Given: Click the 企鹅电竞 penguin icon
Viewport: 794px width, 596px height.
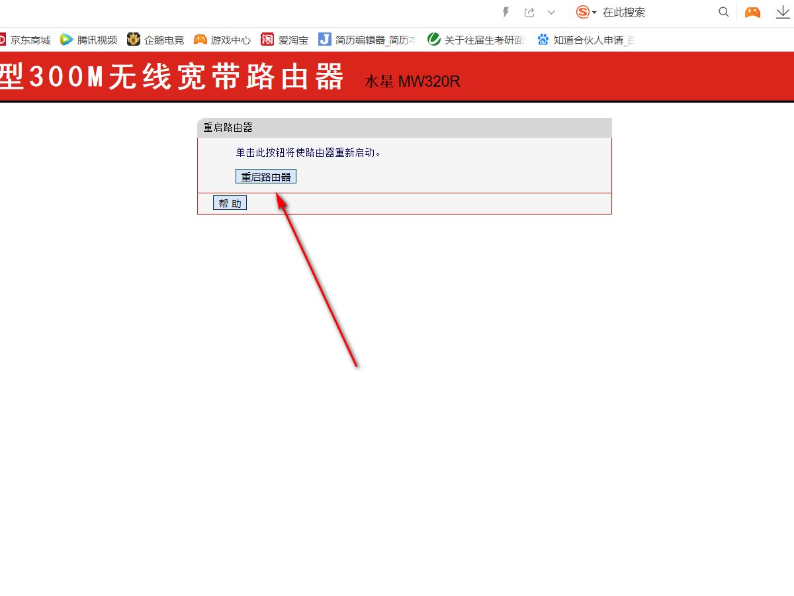Looking at the screenshot, I should coord(134,40).
